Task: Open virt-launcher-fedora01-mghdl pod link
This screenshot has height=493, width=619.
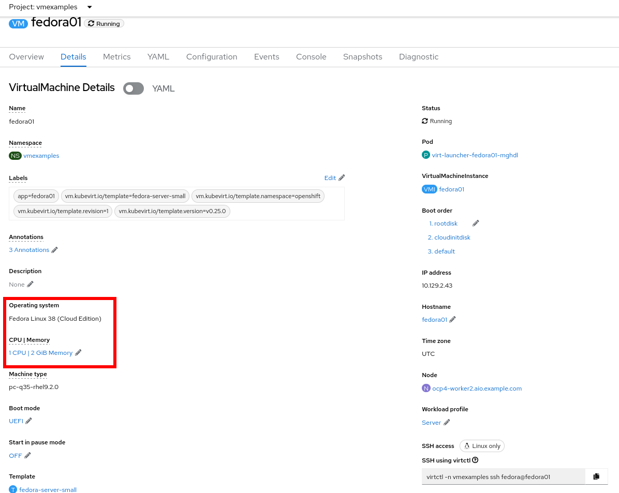Action: point(475,155)
